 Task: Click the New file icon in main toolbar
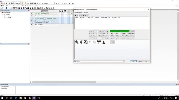[x=2, y=4]
